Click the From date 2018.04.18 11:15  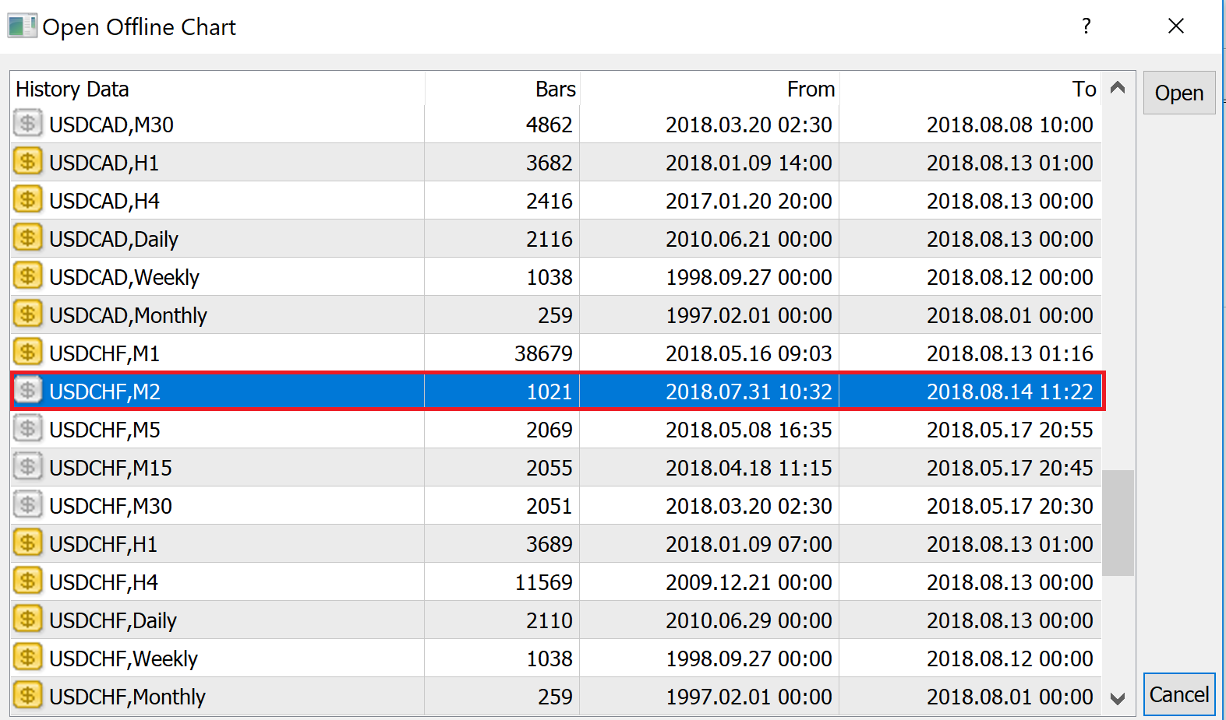pyautogui.click(x=749, y=468)
